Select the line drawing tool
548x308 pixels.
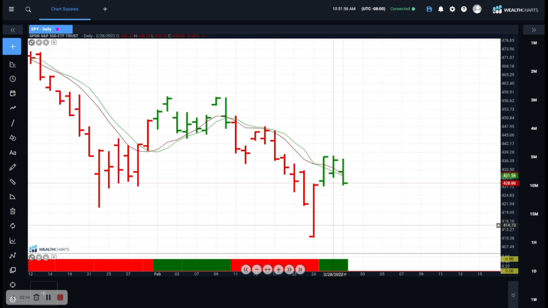pyautogui.click(x=13, y=123)
